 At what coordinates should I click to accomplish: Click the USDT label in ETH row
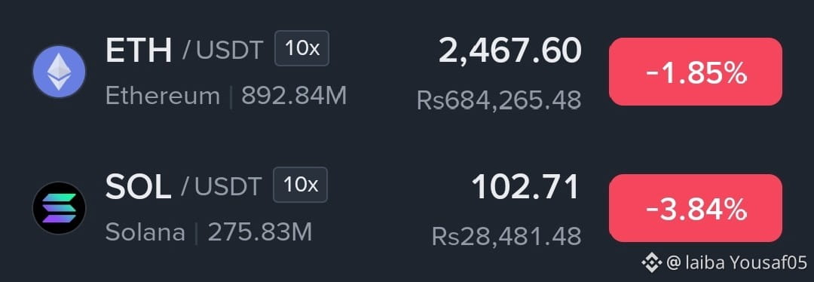[x=229, y=50]
